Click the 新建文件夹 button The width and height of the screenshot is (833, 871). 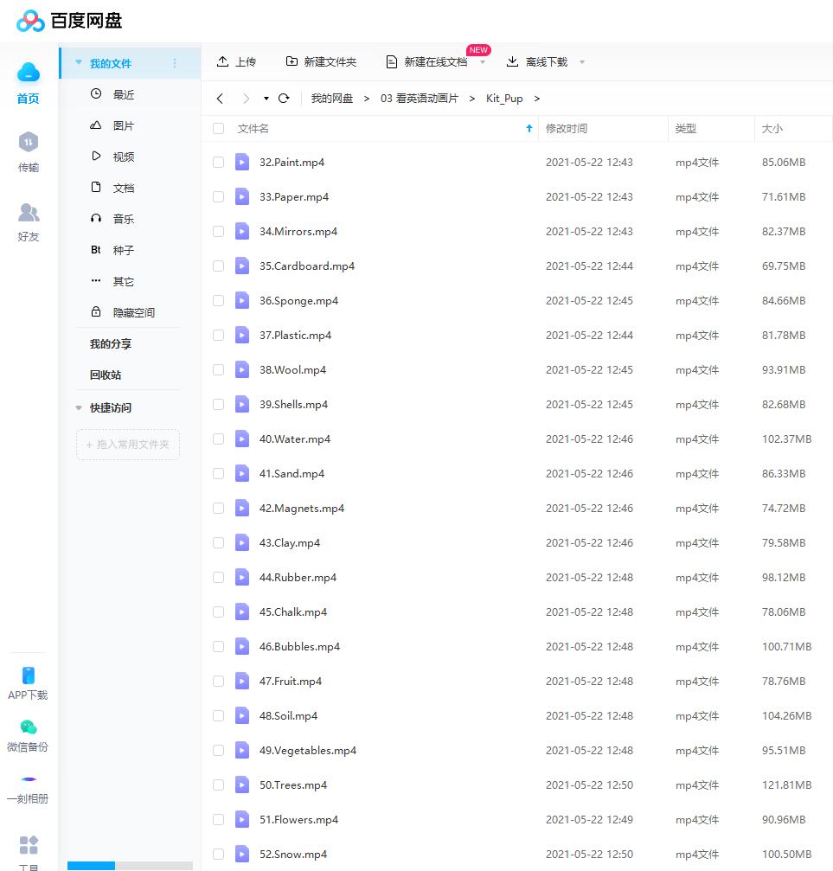(321, 61)
